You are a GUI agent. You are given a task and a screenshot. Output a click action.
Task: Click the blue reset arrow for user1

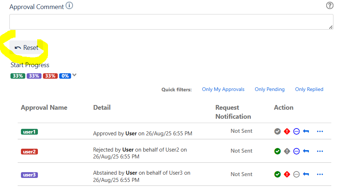(x=306, y=131)
